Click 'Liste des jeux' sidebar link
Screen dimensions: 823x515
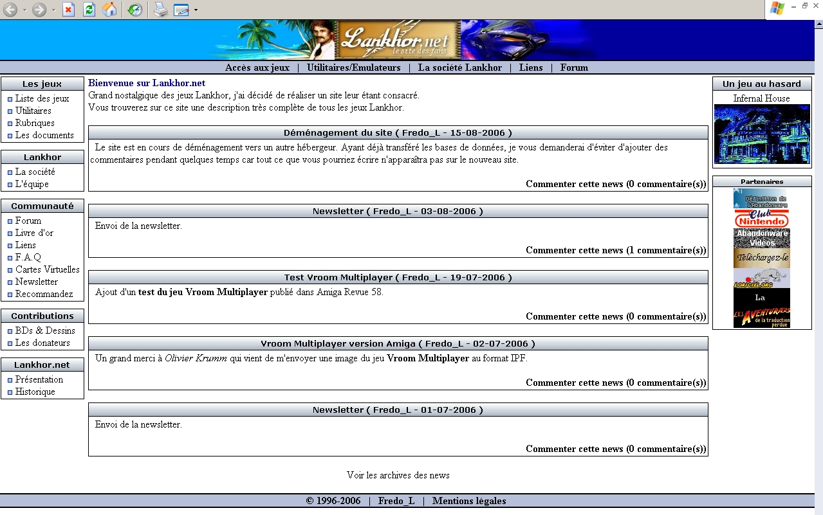tap(42, 98)
